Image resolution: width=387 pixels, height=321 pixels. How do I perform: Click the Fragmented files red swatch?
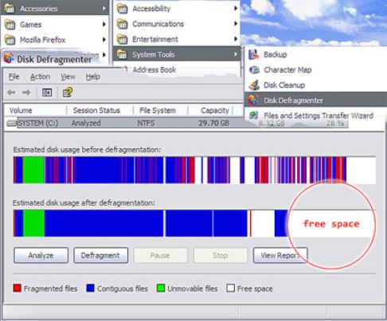coord(18,288)
